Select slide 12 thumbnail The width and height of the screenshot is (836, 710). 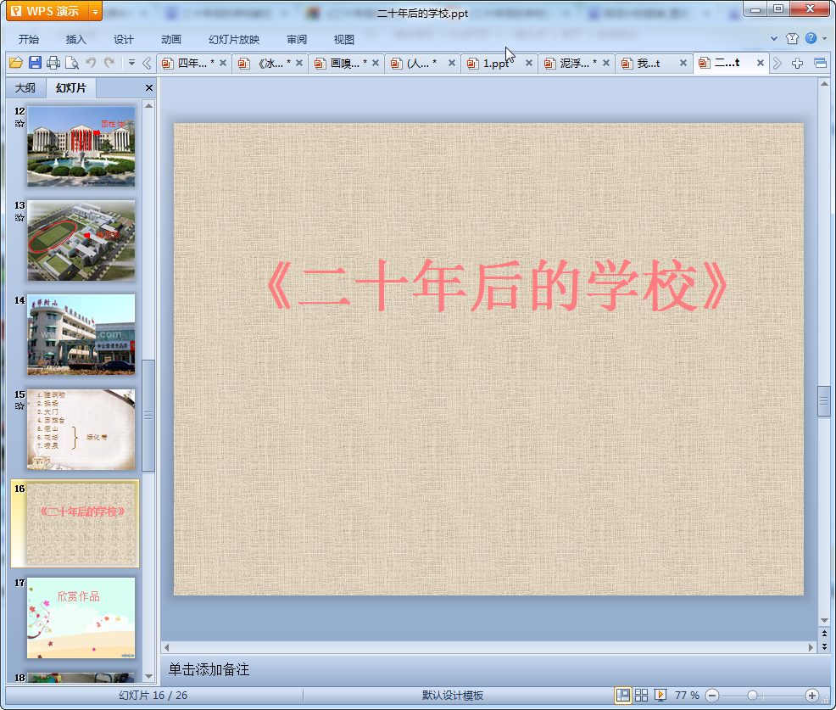81,146
